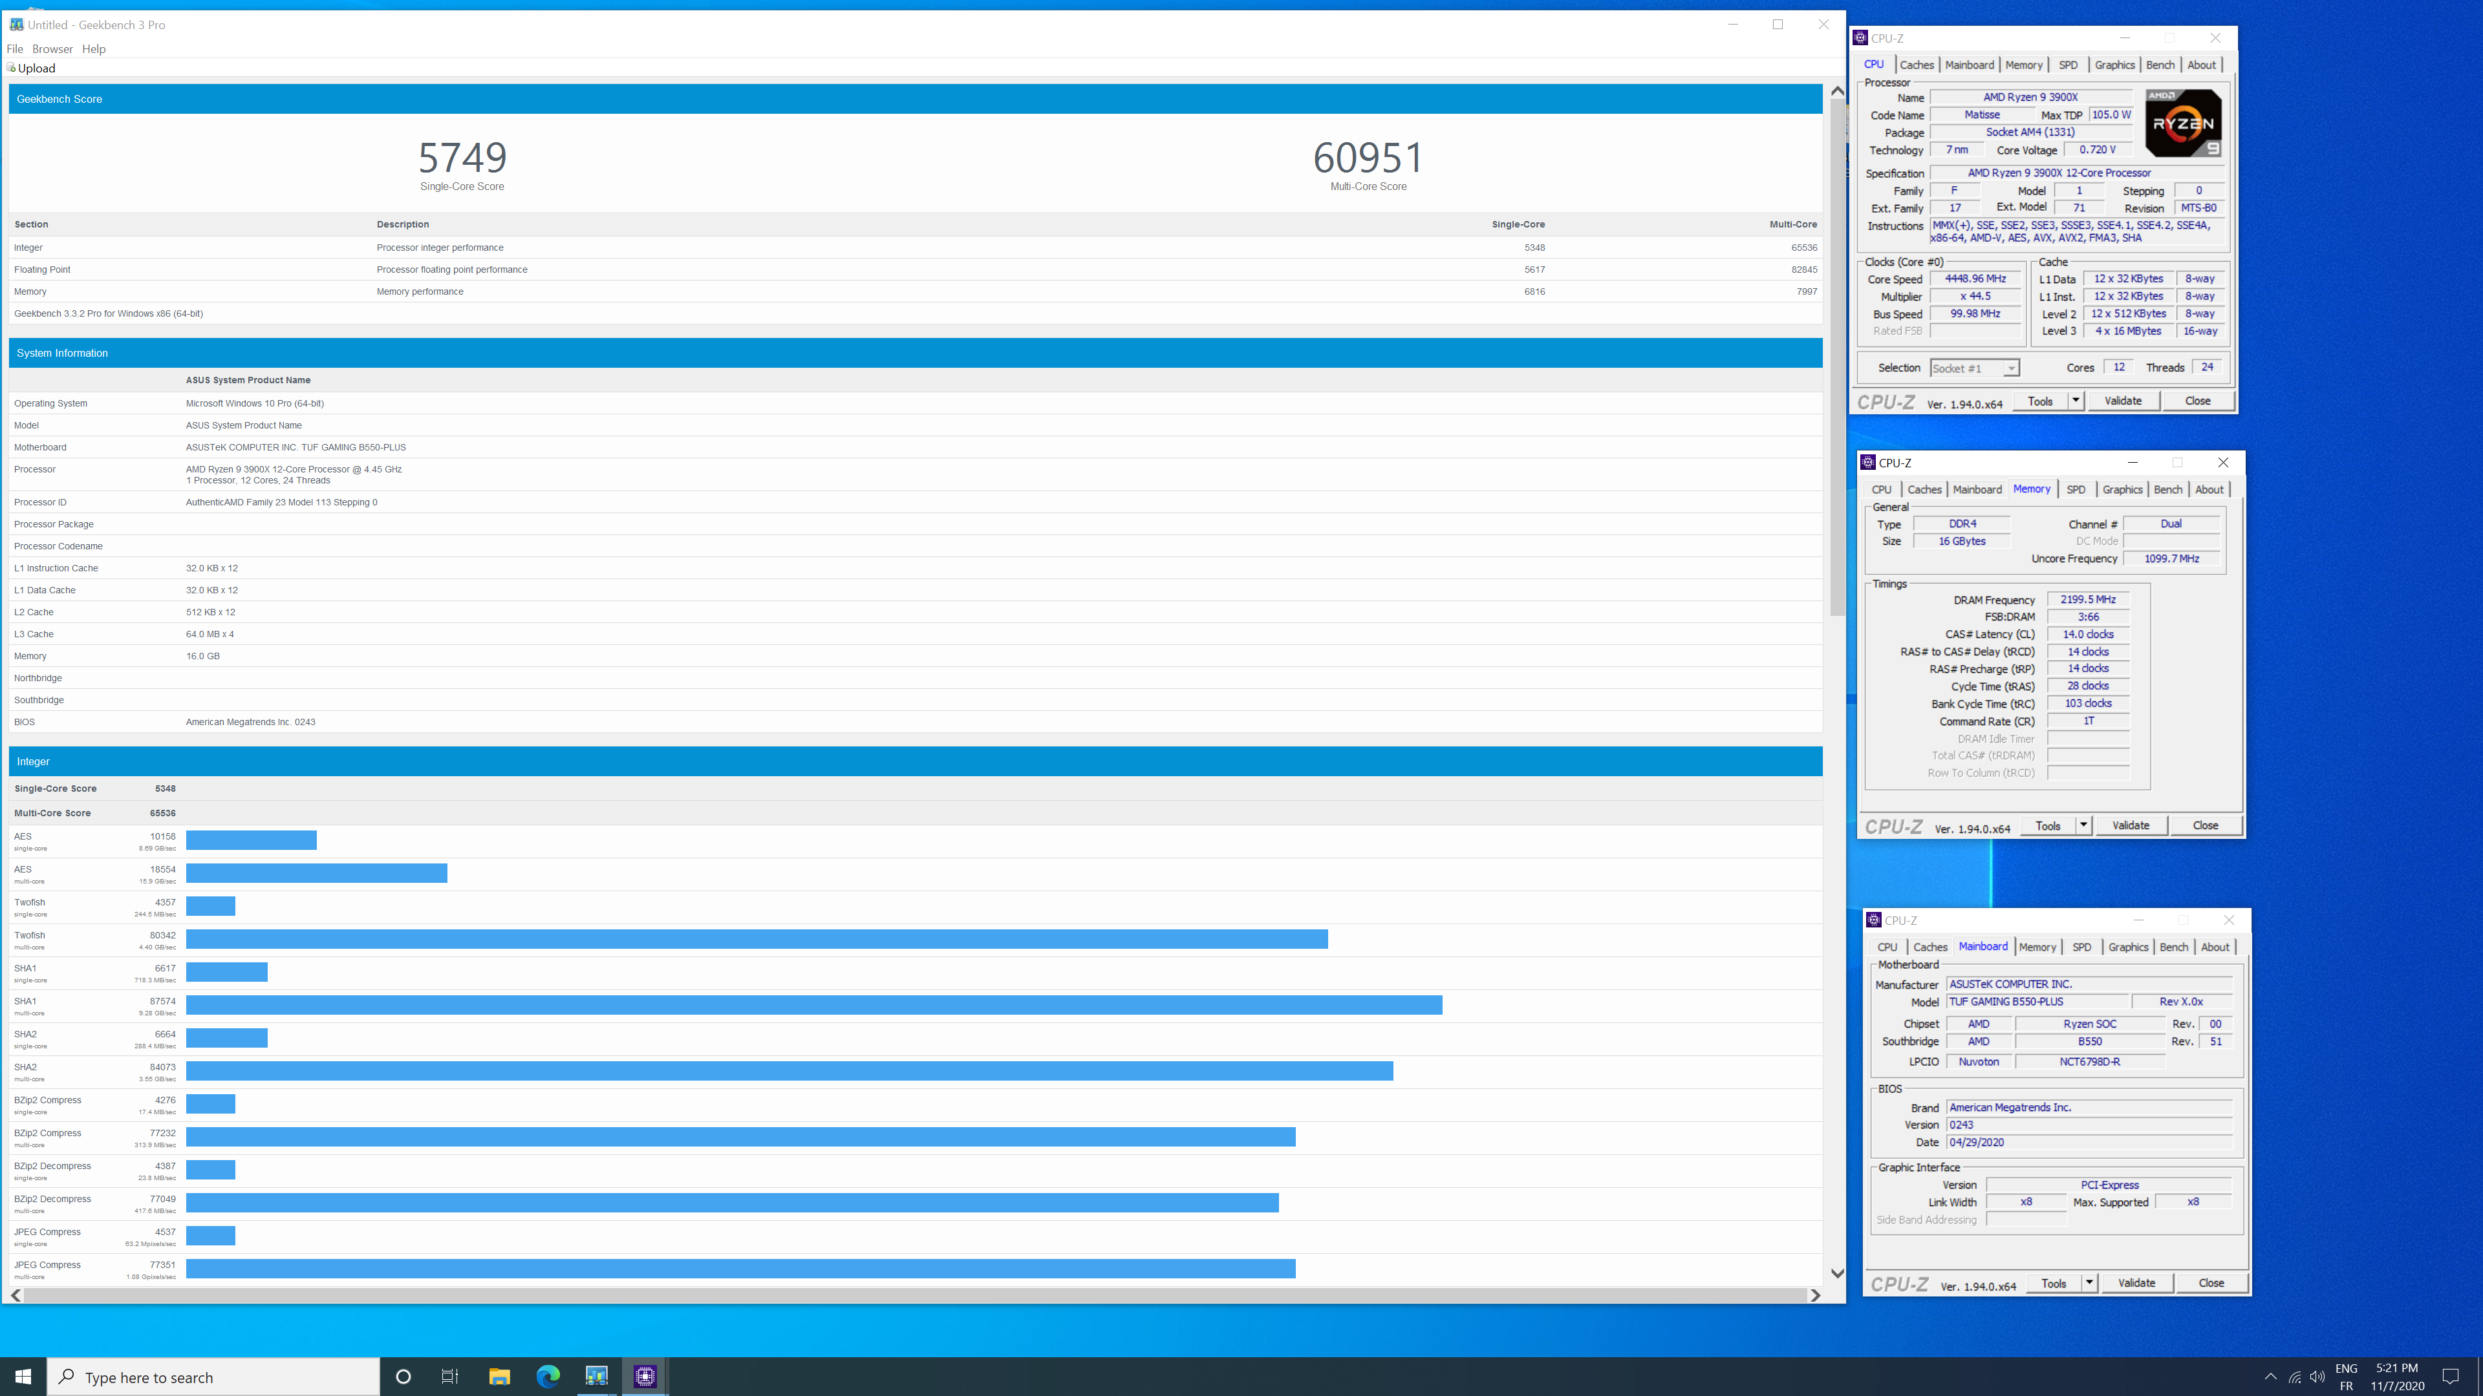Open Task View on the taskbar

tap(450, 1377)
